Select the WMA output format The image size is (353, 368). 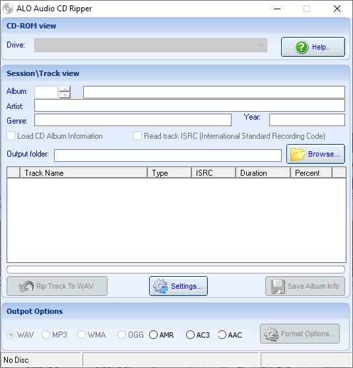coord(81,335)
